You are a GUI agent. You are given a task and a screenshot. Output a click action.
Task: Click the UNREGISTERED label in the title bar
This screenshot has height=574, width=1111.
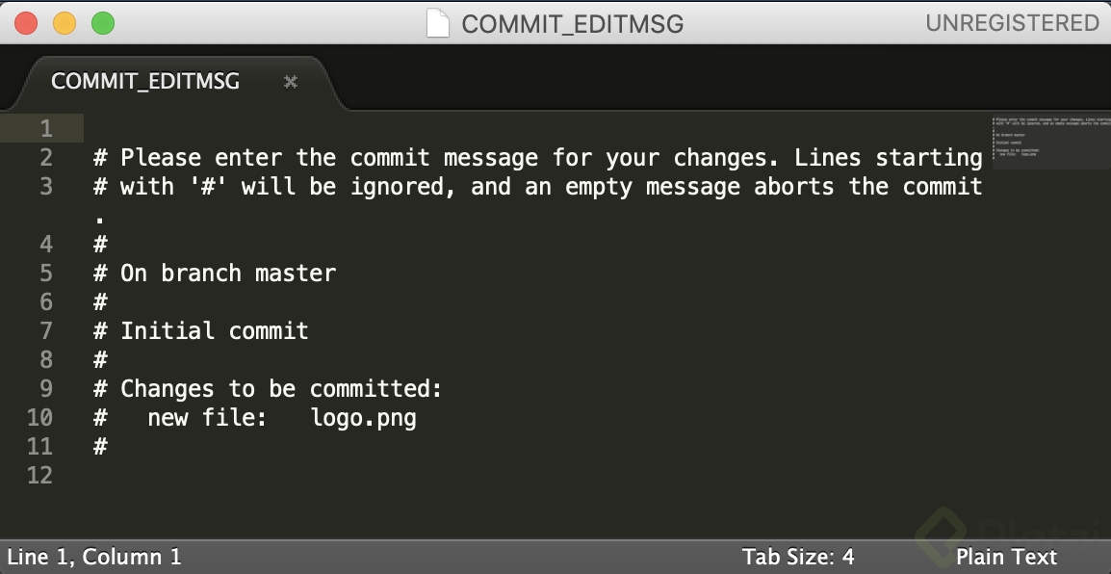tap(1012, 23)
